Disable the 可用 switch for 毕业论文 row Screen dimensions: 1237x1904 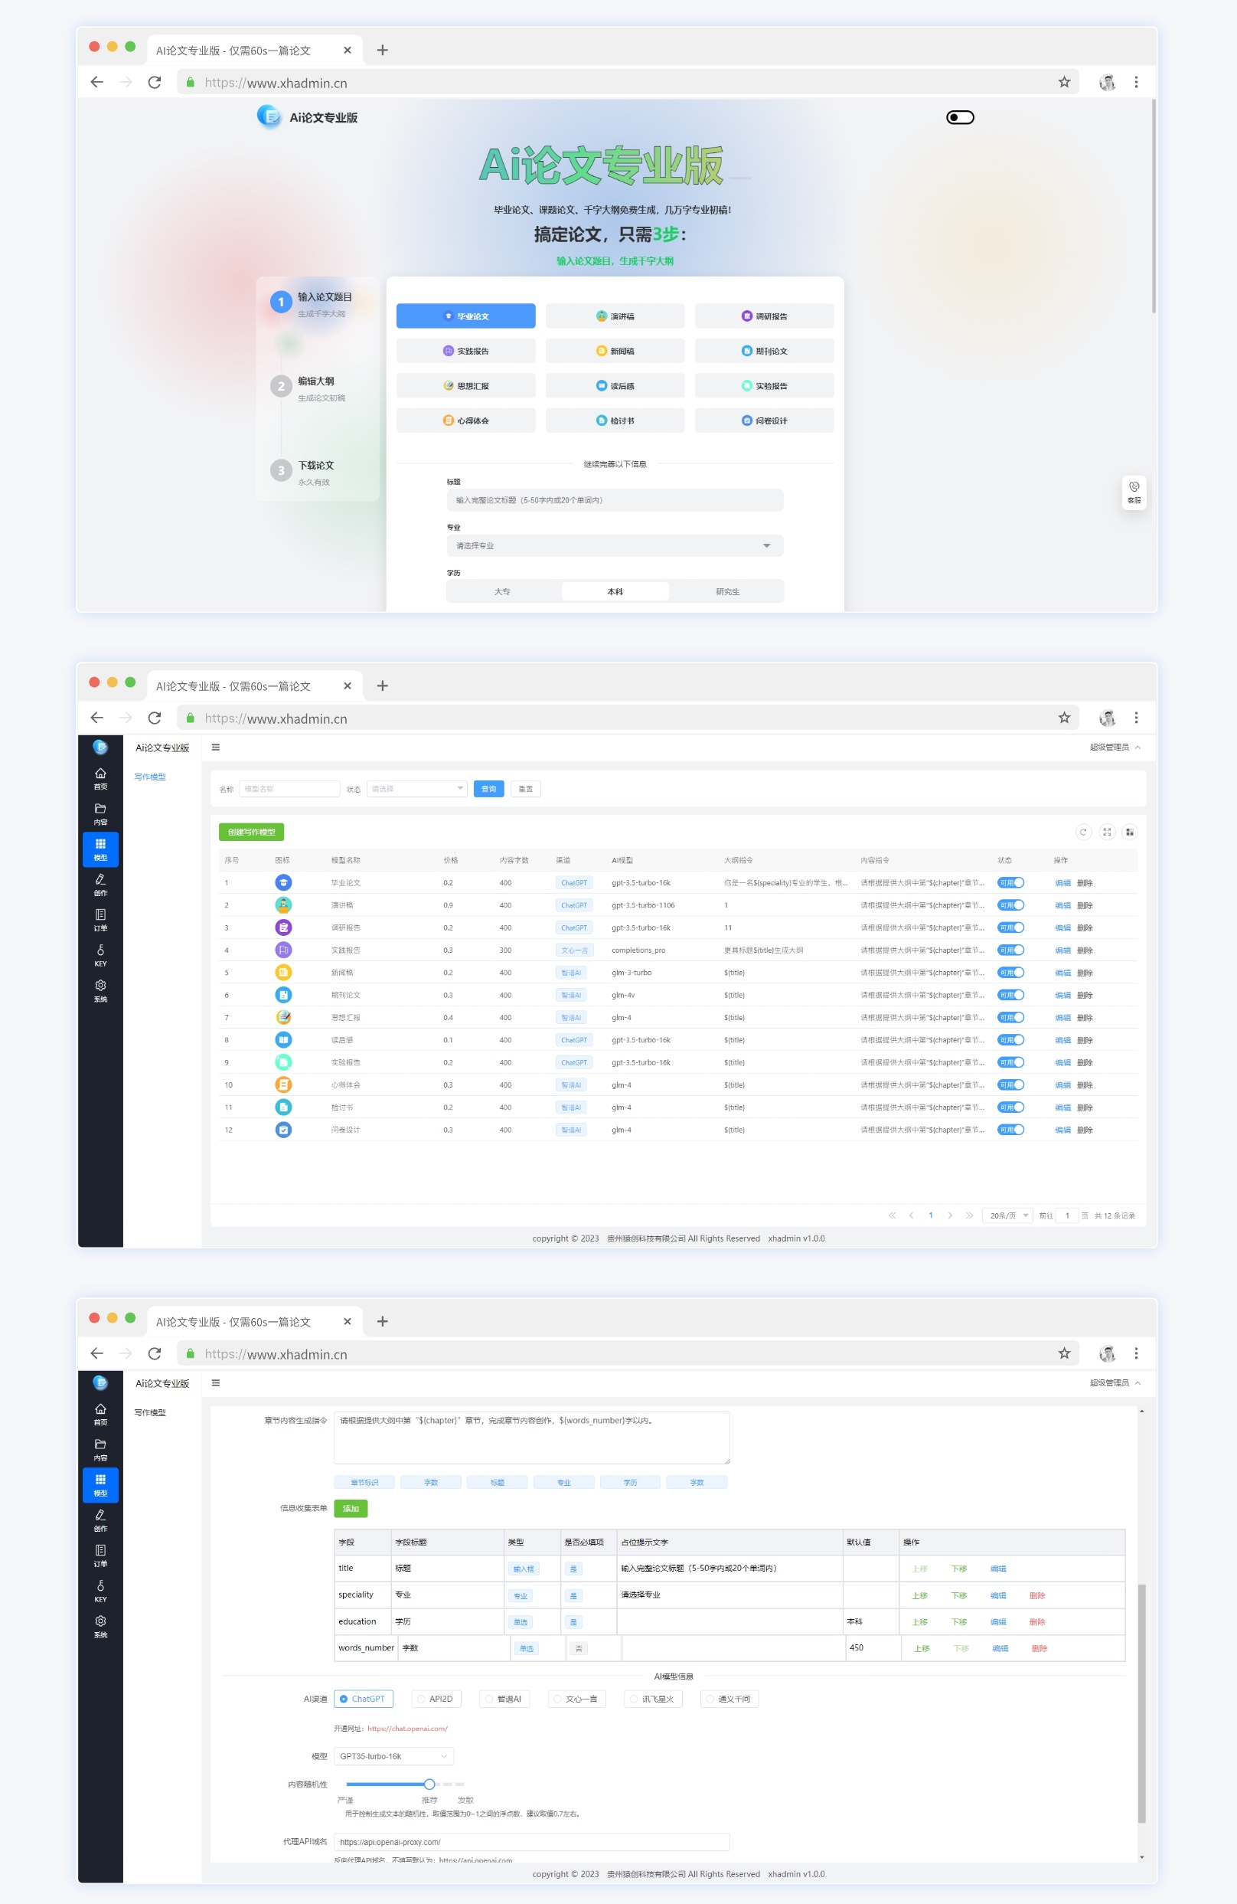(1010, 882)
